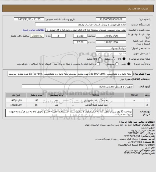
Task: Click the postal code 9178144753
Action: coord(135,142)
